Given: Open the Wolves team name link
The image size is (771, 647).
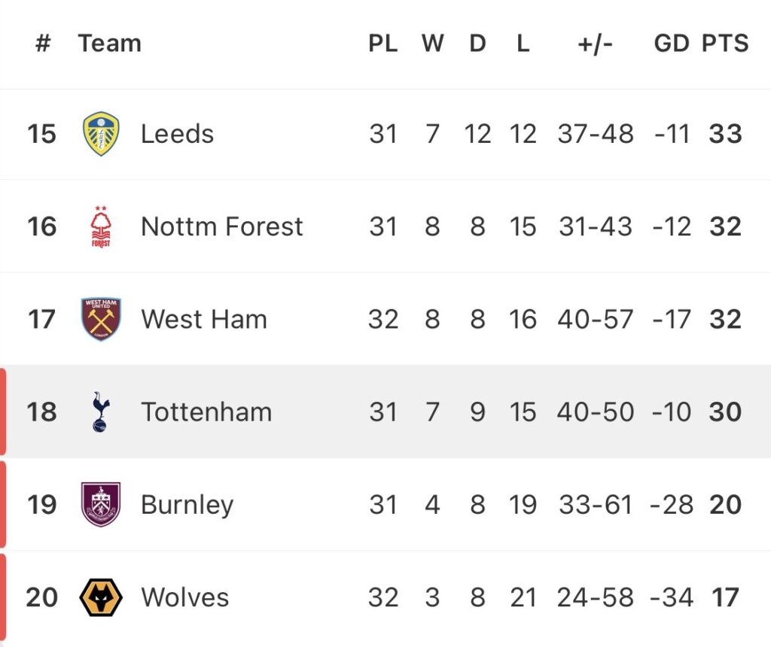Looking at the screenshot, I should (184, 597).
